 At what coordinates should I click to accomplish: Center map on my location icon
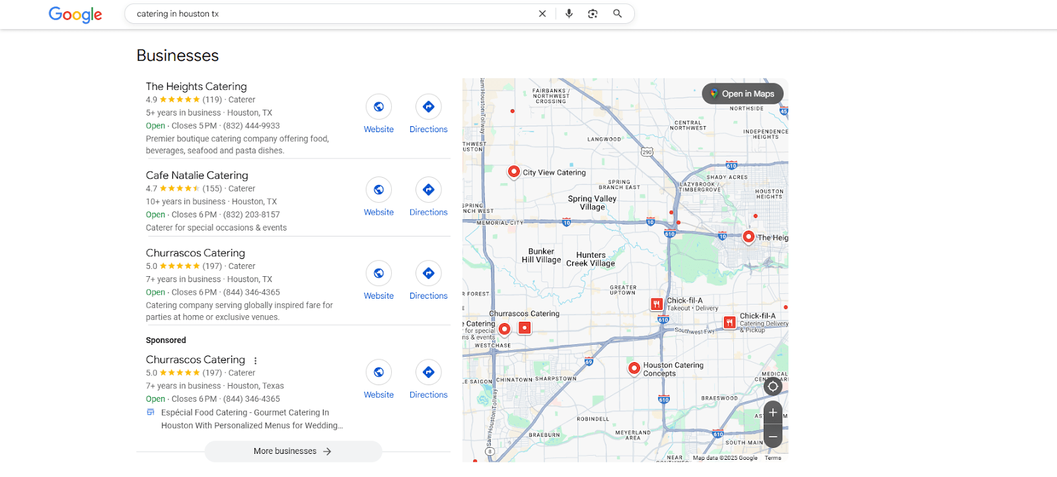pyautogui.click(x=773, y=386)
